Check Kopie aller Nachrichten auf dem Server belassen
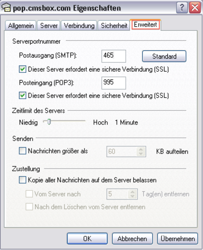This screenshot has width=203, height=250. click(x=22, y=180)
